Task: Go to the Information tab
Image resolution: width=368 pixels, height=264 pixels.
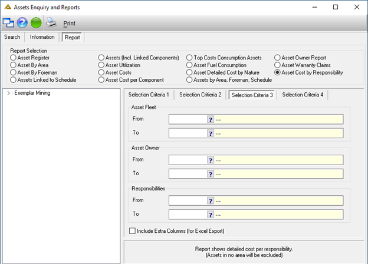Action: click(42, 37)
